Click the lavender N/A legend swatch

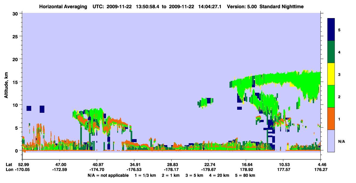(x=331, y=141)
